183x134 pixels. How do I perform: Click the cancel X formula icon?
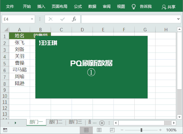(x=51, y=19)
